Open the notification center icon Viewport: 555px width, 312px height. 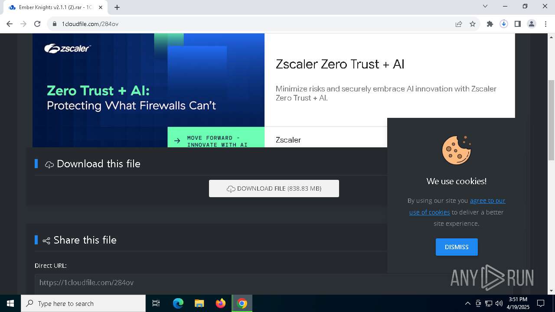[x=541, y=303]
